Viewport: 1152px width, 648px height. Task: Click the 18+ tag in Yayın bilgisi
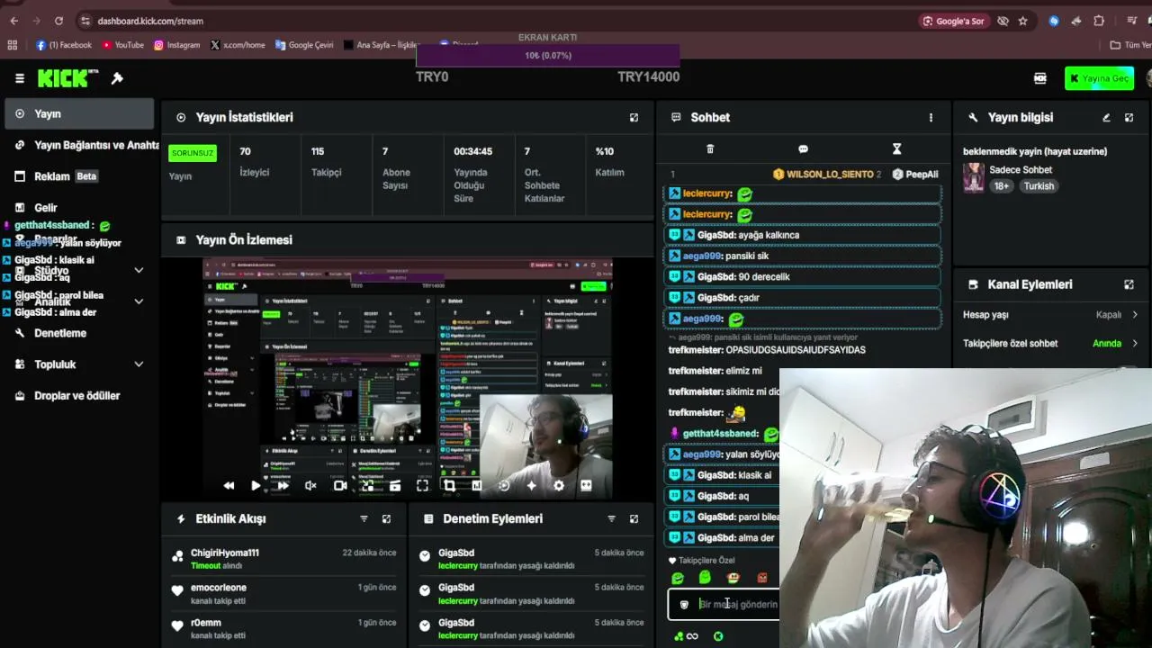1001,186
